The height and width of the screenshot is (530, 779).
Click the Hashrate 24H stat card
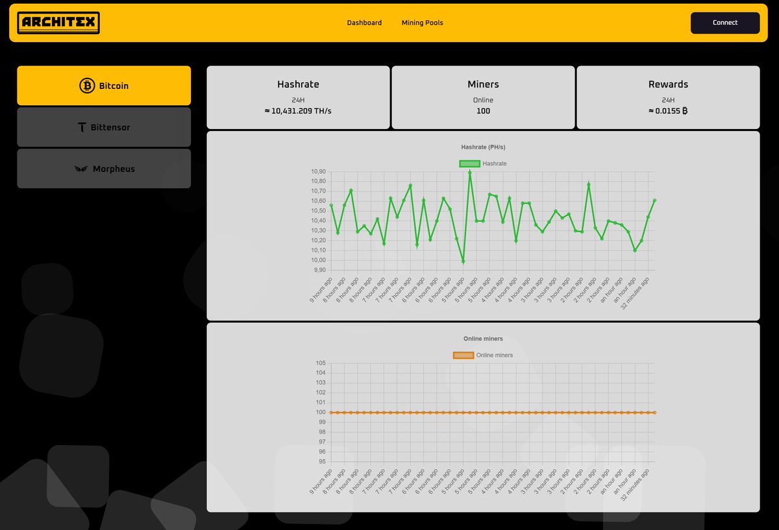298,97
